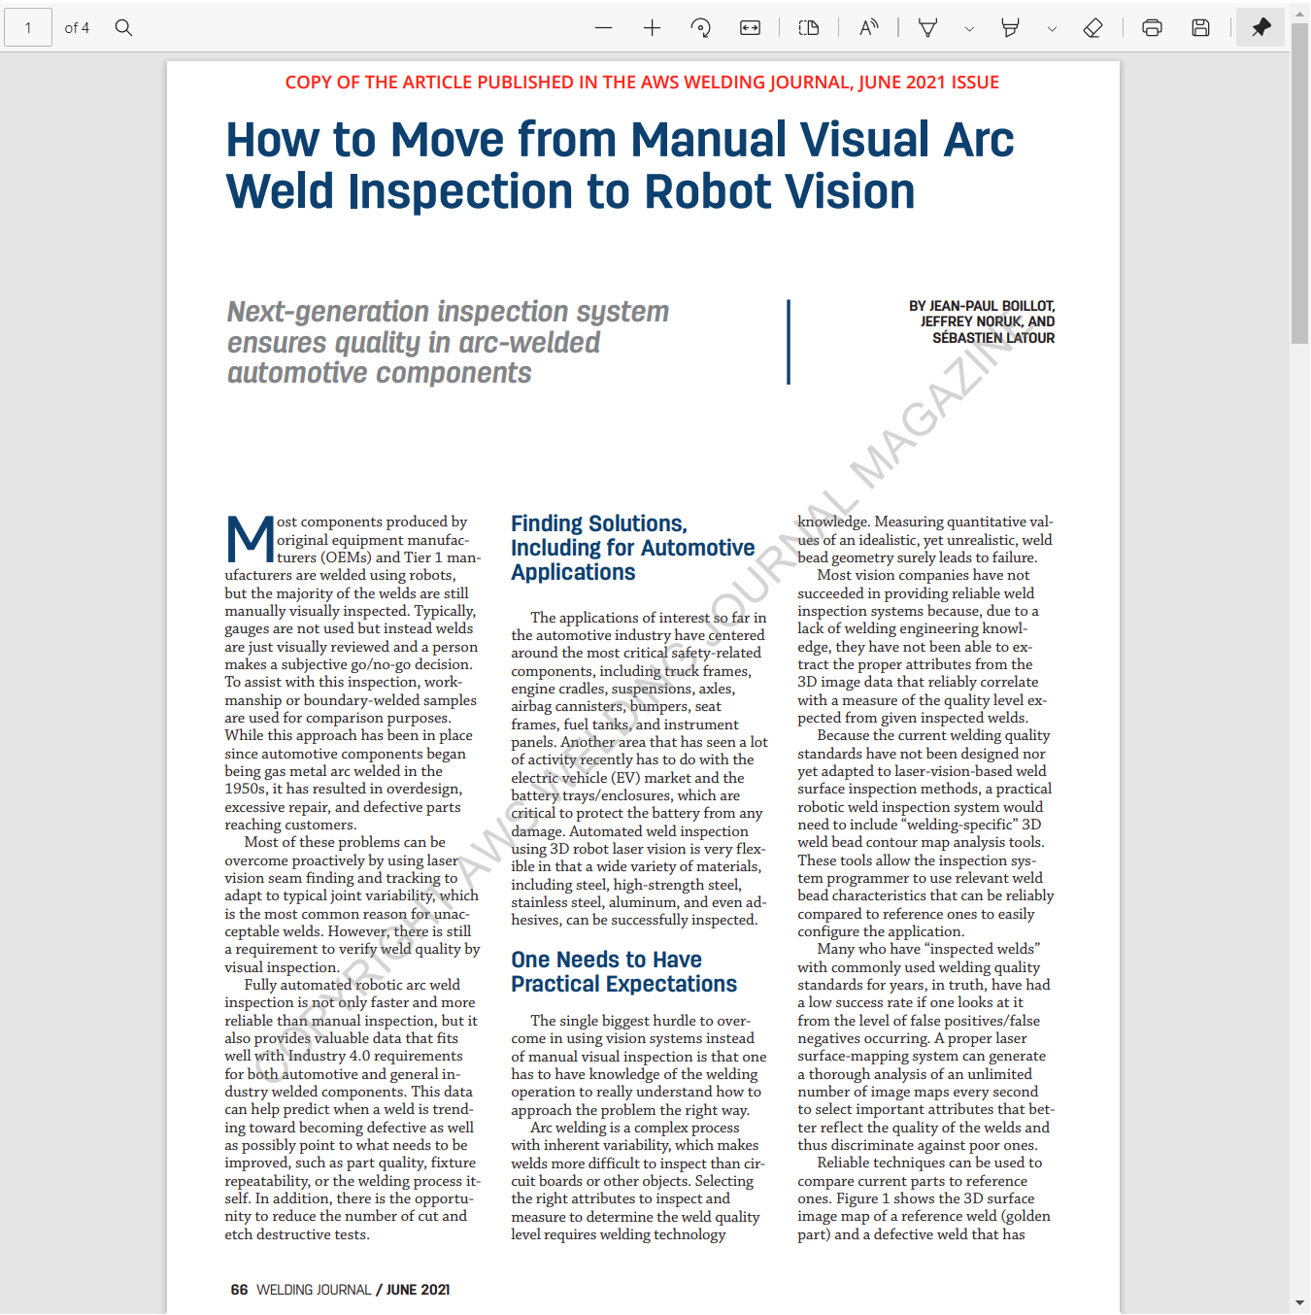Click the page number input field
Viewport: 1311px width, 1315px height.
click(28, 28)
